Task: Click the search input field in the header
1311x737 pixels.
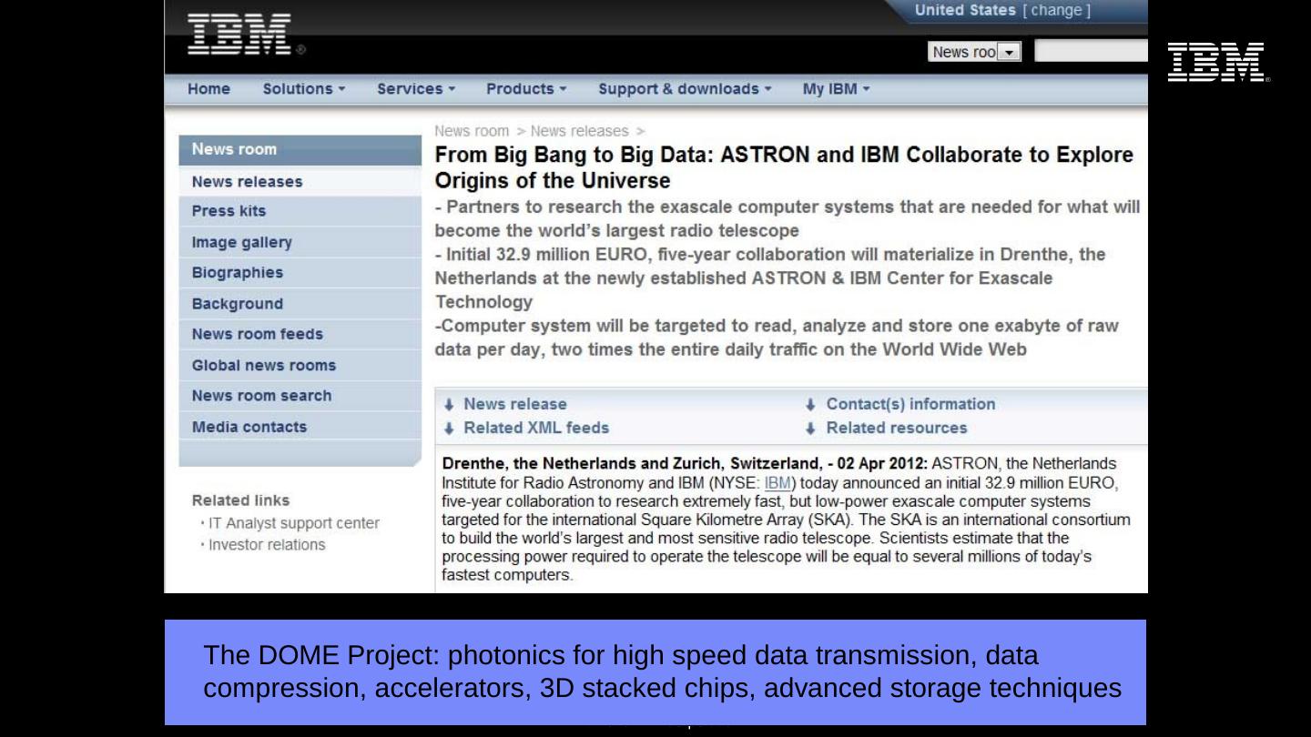Action: [1091, 52]
